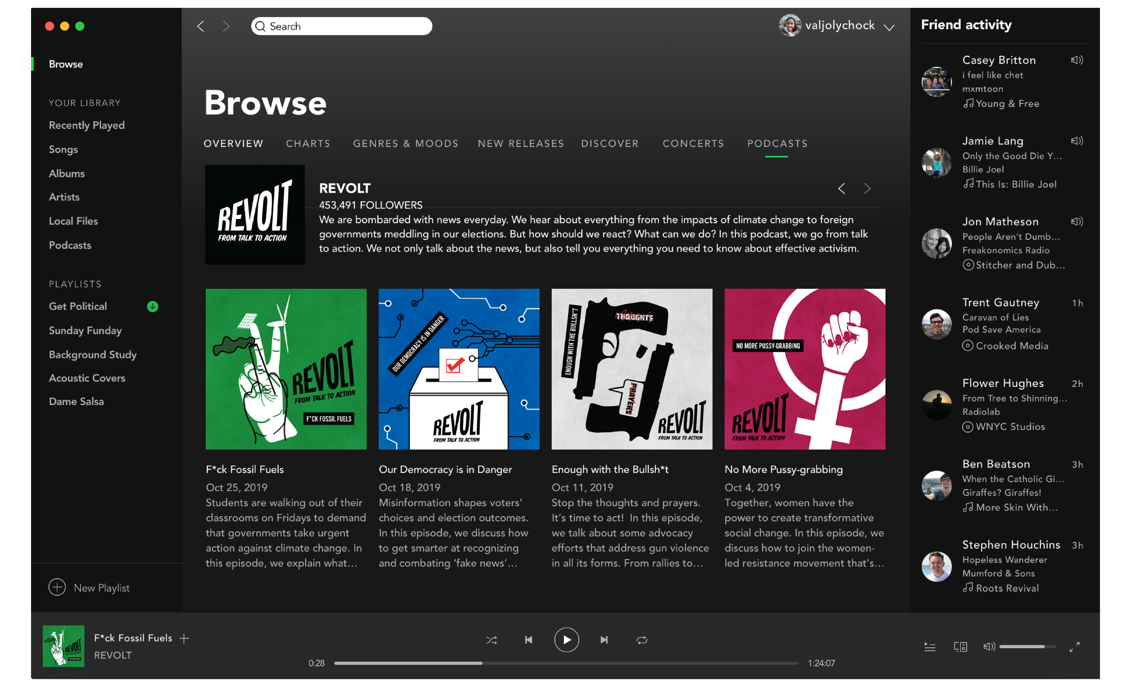Switch to the Charts tab

pyautogui.click(x=308, y=144)
